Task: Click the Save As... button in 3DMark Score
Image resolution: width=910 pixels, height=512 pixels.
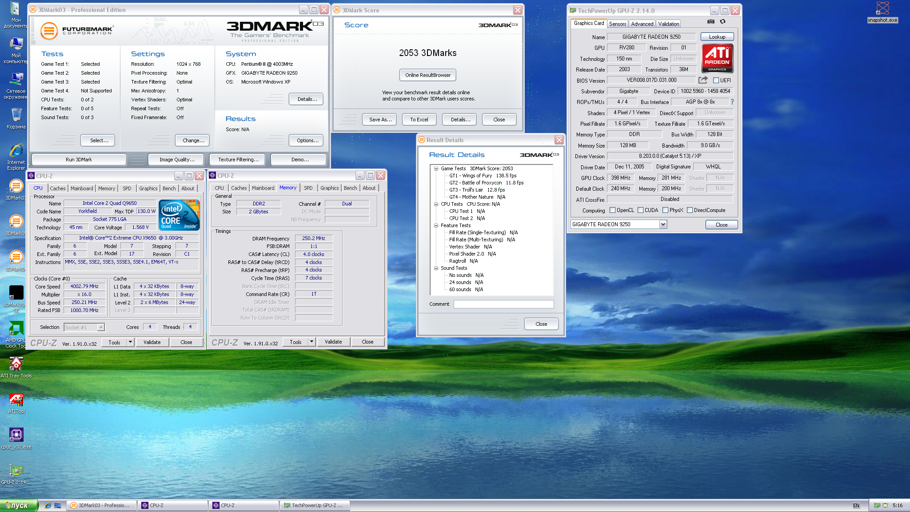Action: [x=380, y=120]
